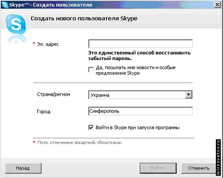Click the small Skype icon in title bar

point(5,5)
